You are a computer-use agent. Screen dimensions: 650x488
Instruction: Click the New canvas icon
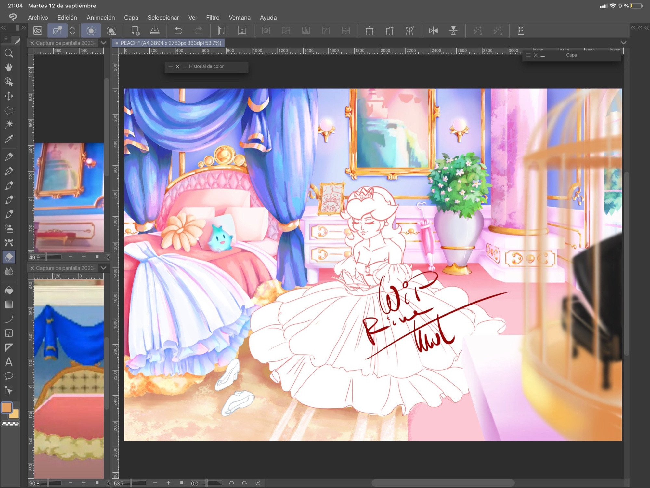point(135,31)
